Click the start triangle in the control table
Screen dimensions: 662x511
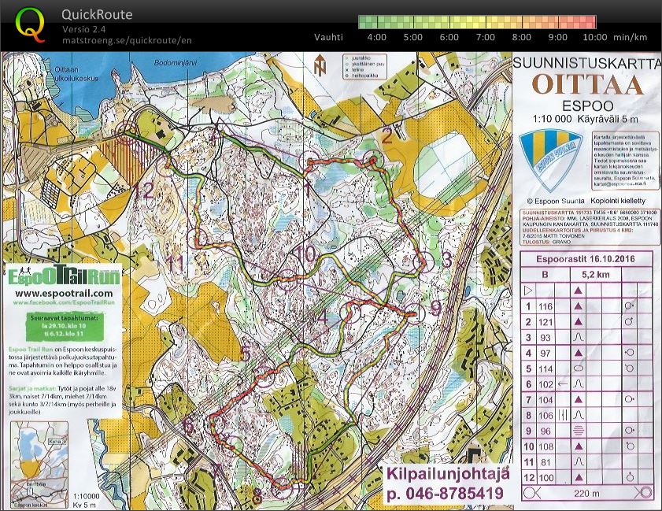click(528, 291)
